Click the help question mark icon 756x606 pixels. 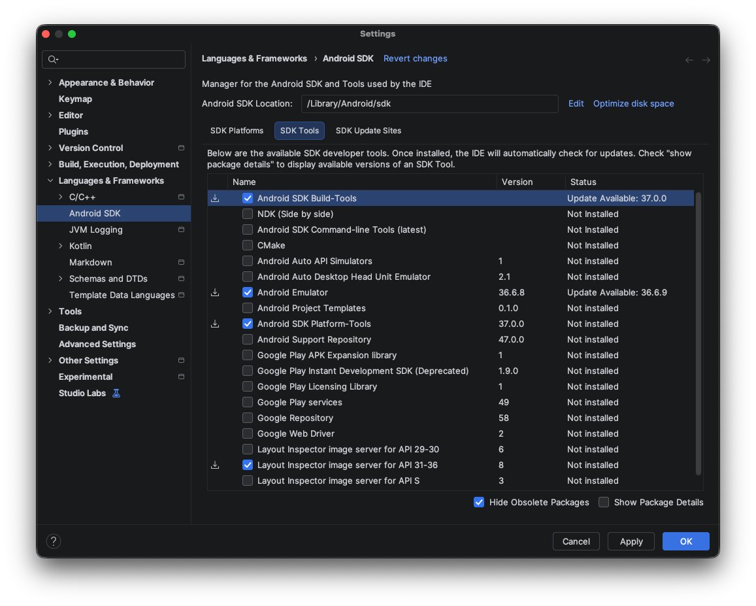pos(54,541)
